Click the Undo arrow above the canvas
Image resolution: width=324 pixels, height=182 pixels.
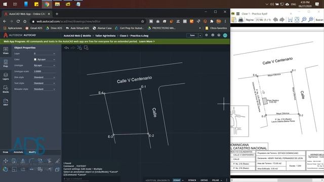(x=66, y=48)
